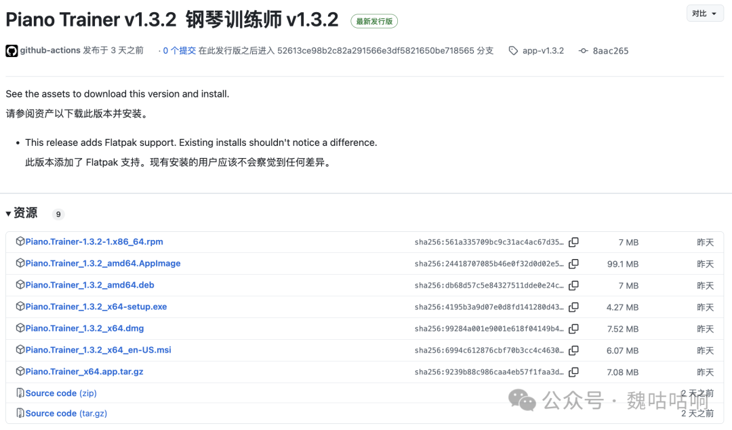Open the 对比 compare dropdown
732x430 pixels.
coord(704,14)
